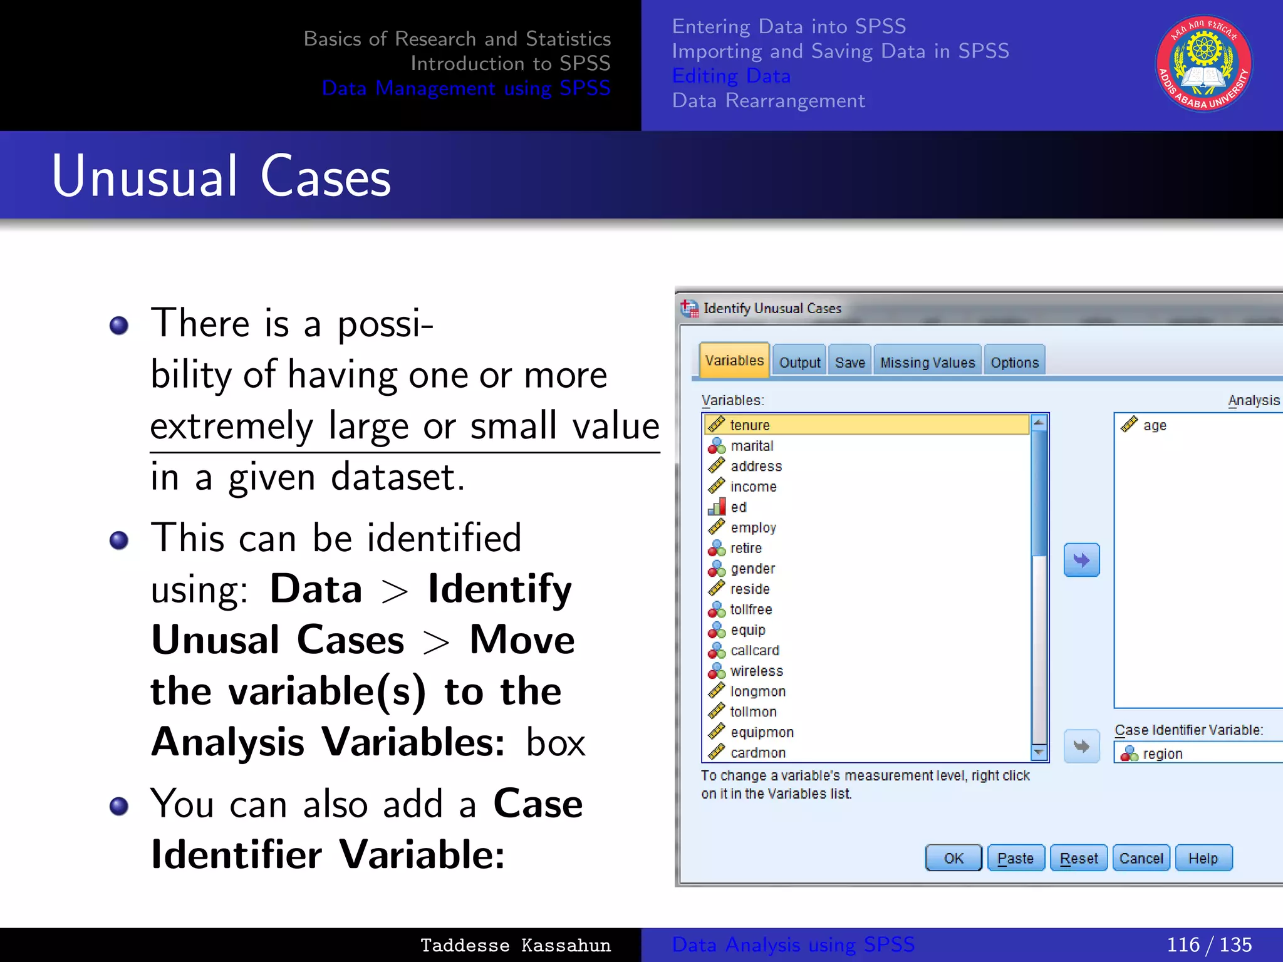Open Data Rearrangement navigation link
This screenshot has width=1283, height=962.
(x=769, y=100)
